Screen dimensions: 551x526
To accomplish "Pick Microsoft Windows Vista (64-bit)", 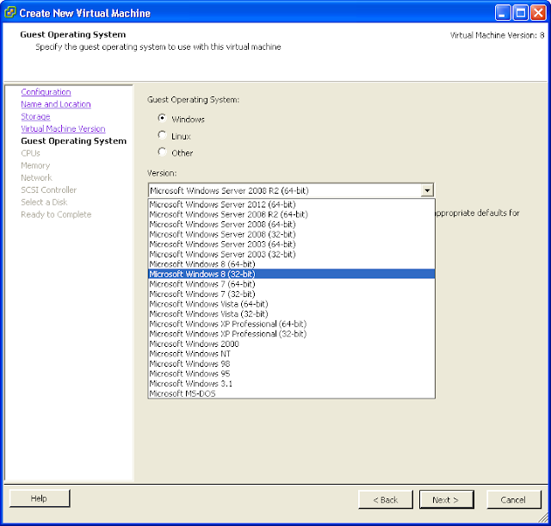I will coord(291,304).
